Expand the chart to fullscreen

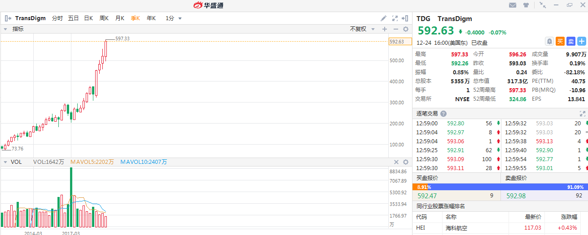click(395, 18)
